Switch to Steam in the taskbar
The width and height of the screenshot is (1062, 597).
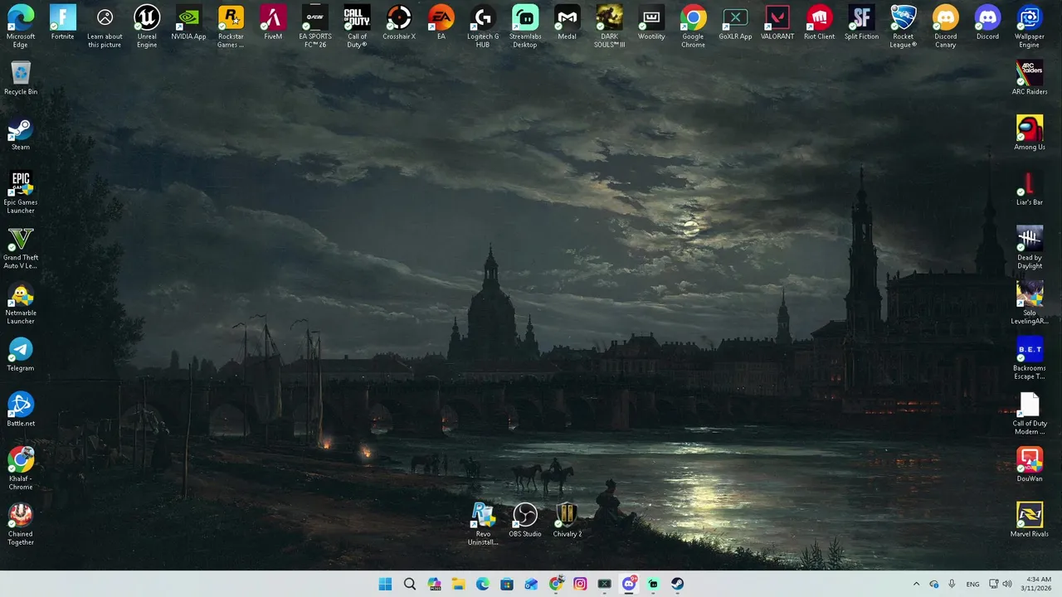click(x=678, y=584)
